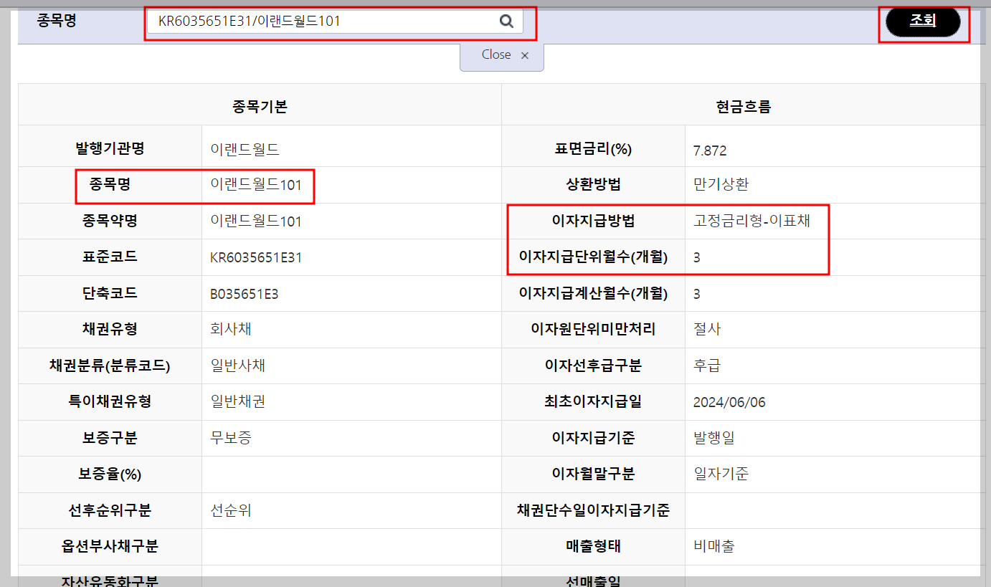Click the 매출형태 value 비매출
This screenshot has width=991, height=587.
[x=714, y=546]
